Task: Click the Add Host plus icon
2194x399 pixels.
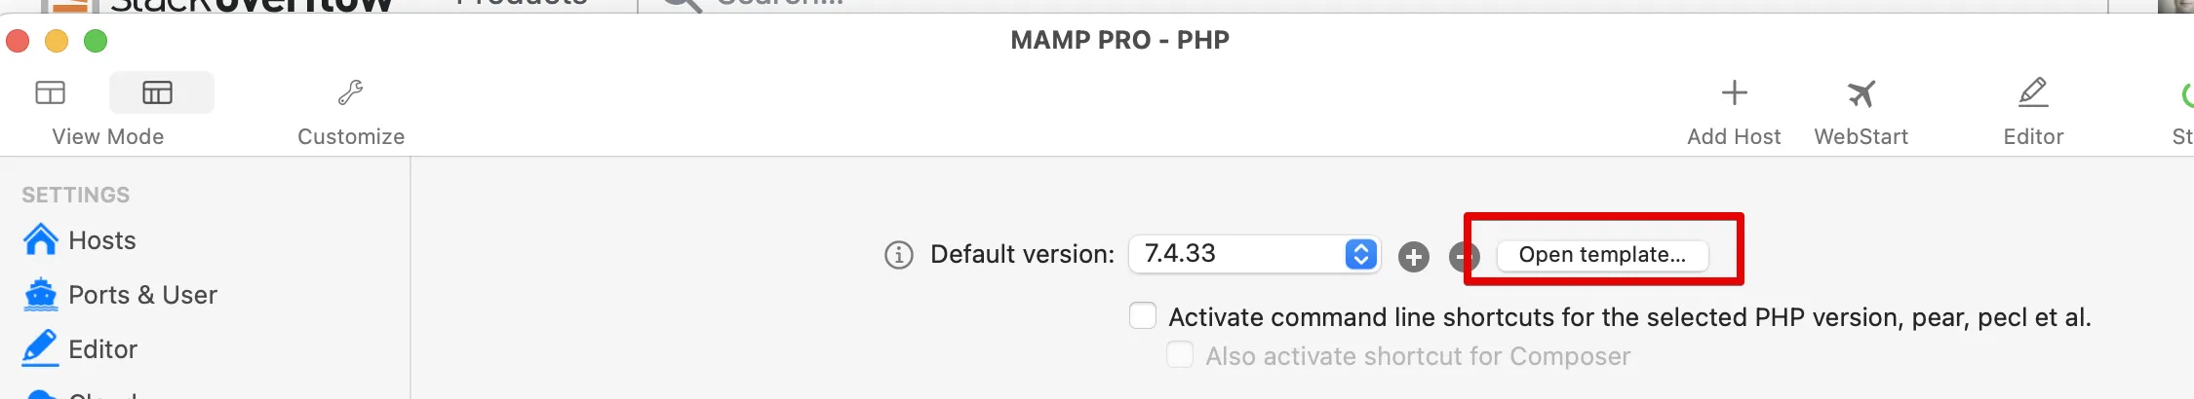Action: [x=1734, y=93]
